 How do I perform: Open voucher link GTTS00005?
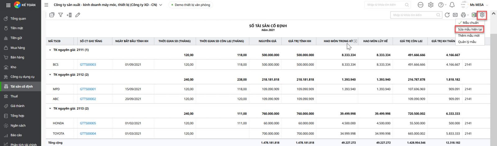(x=88, y=123)
